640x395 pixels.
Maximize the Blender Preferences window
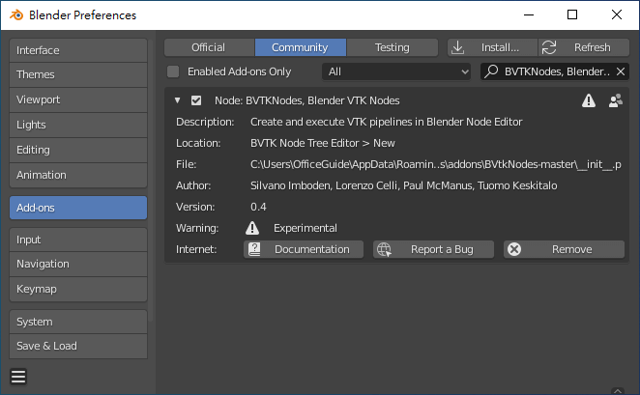coord(572,15)
